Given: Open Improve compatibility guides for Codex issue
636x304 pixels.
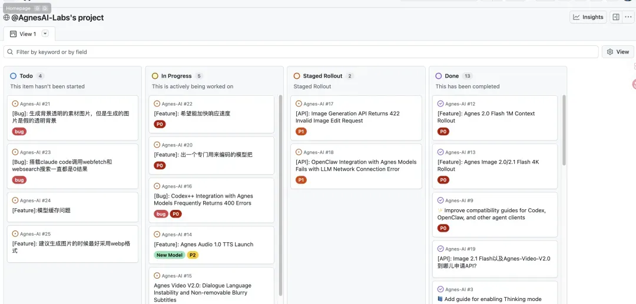Looking at the screenshot, I should pos(492,213).
